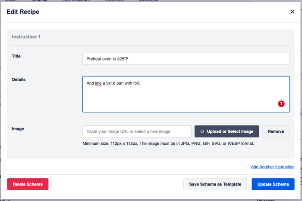Click the Edit Recipe dialog heading
The image size is (302, 201).
23,12
